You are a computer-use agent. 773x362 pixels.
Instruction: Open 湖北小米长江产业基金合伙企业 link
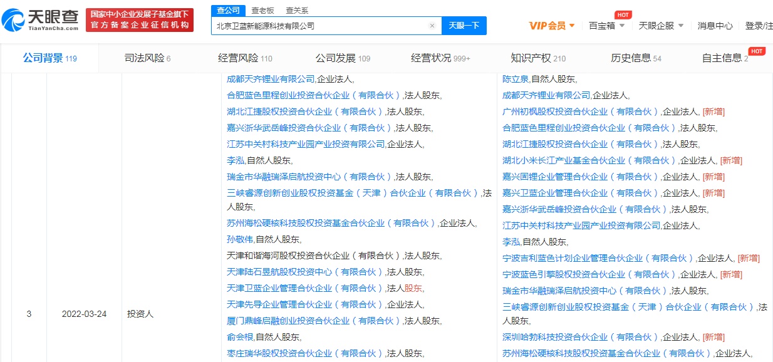[x=590, y=160]
